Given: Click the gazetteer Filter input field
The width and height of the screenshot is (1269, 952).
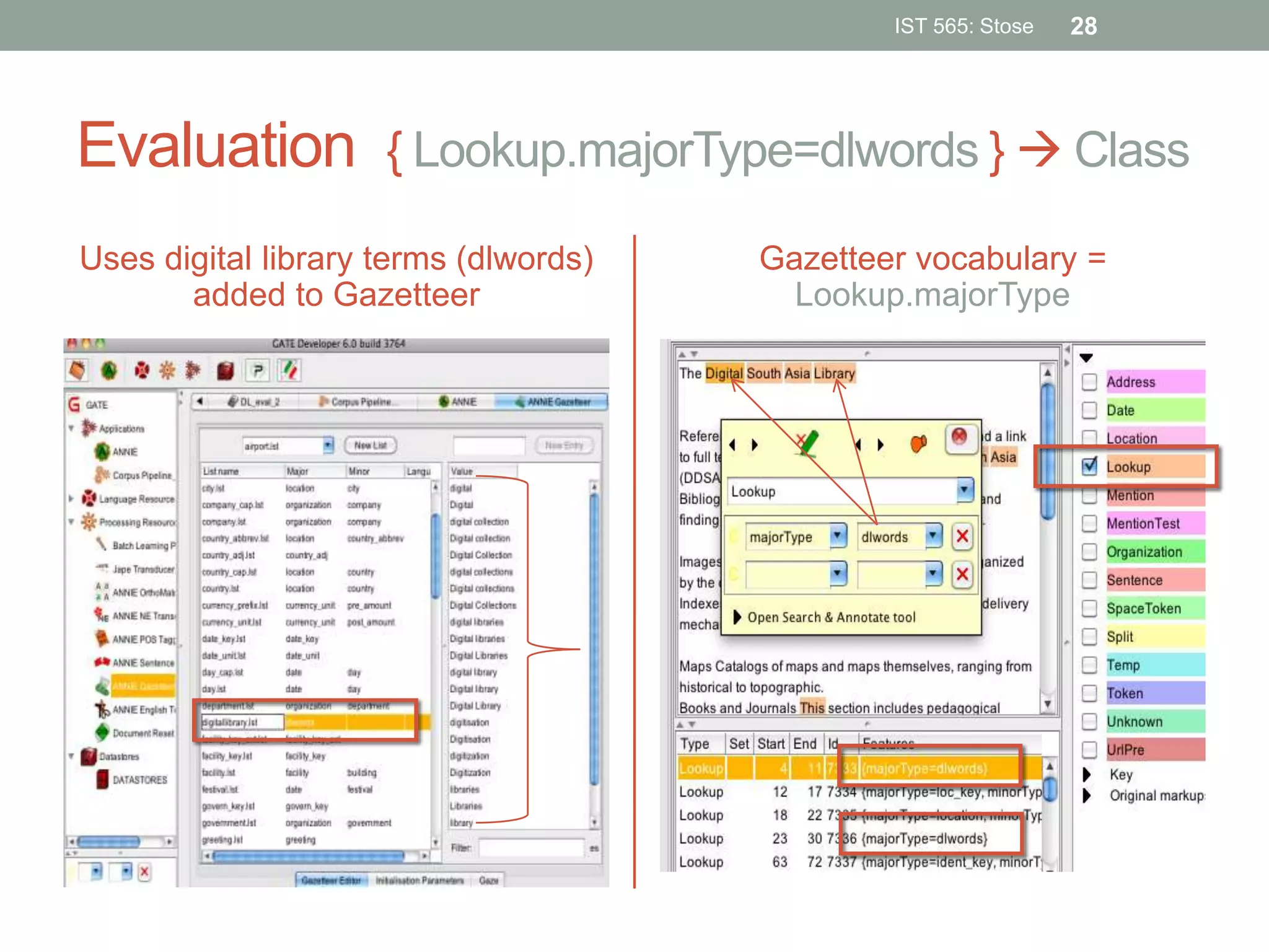Looking at the screenshot, I should 531,848.
